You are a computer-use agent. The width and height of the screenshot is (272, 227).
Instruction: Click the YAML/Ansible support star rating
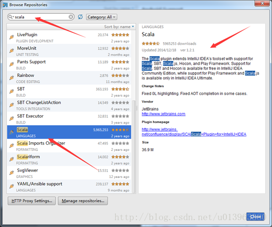point(120,184)
